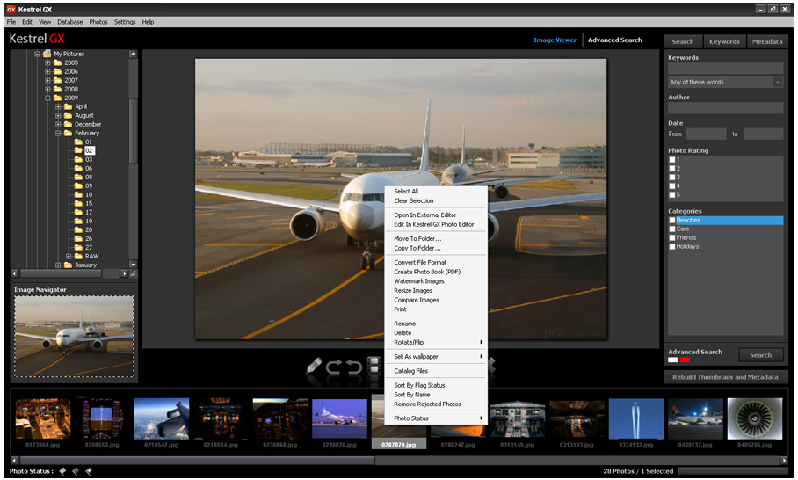Tick Photo Rating 4 checkbox
798x480 pixels.
point(672,185)
